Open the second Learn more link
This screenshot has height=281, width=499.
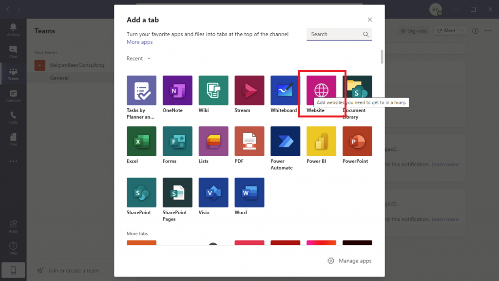pos(445,219)
